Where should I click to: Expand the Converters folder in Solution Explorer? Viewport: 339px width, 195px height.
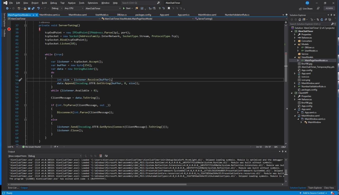tap(295, 41)
